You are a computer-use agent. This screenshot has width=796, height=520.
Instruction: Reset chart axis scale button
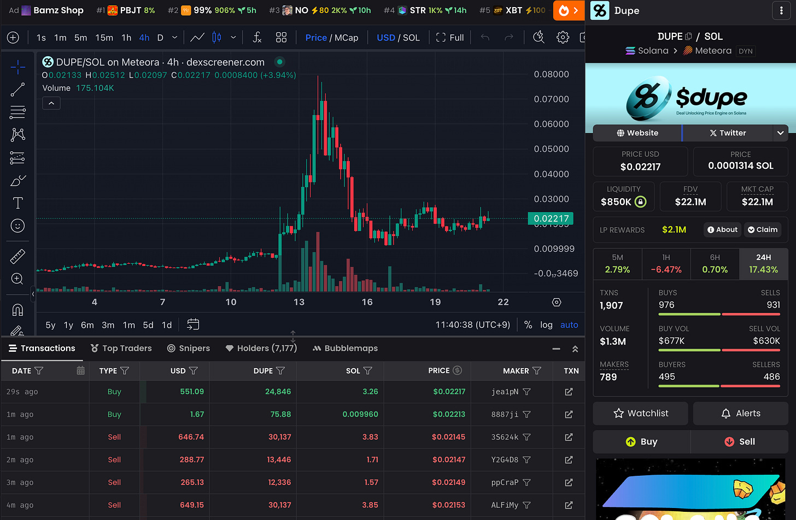click(557, 302)
